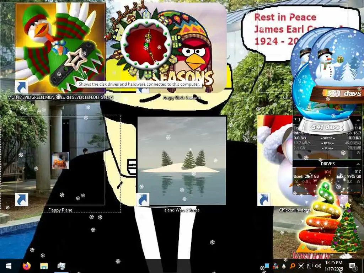Screen dimensions: 364x273
Task: Click the PEAK label in network widget
Action: pyautogui.click(x=327, y=143)
